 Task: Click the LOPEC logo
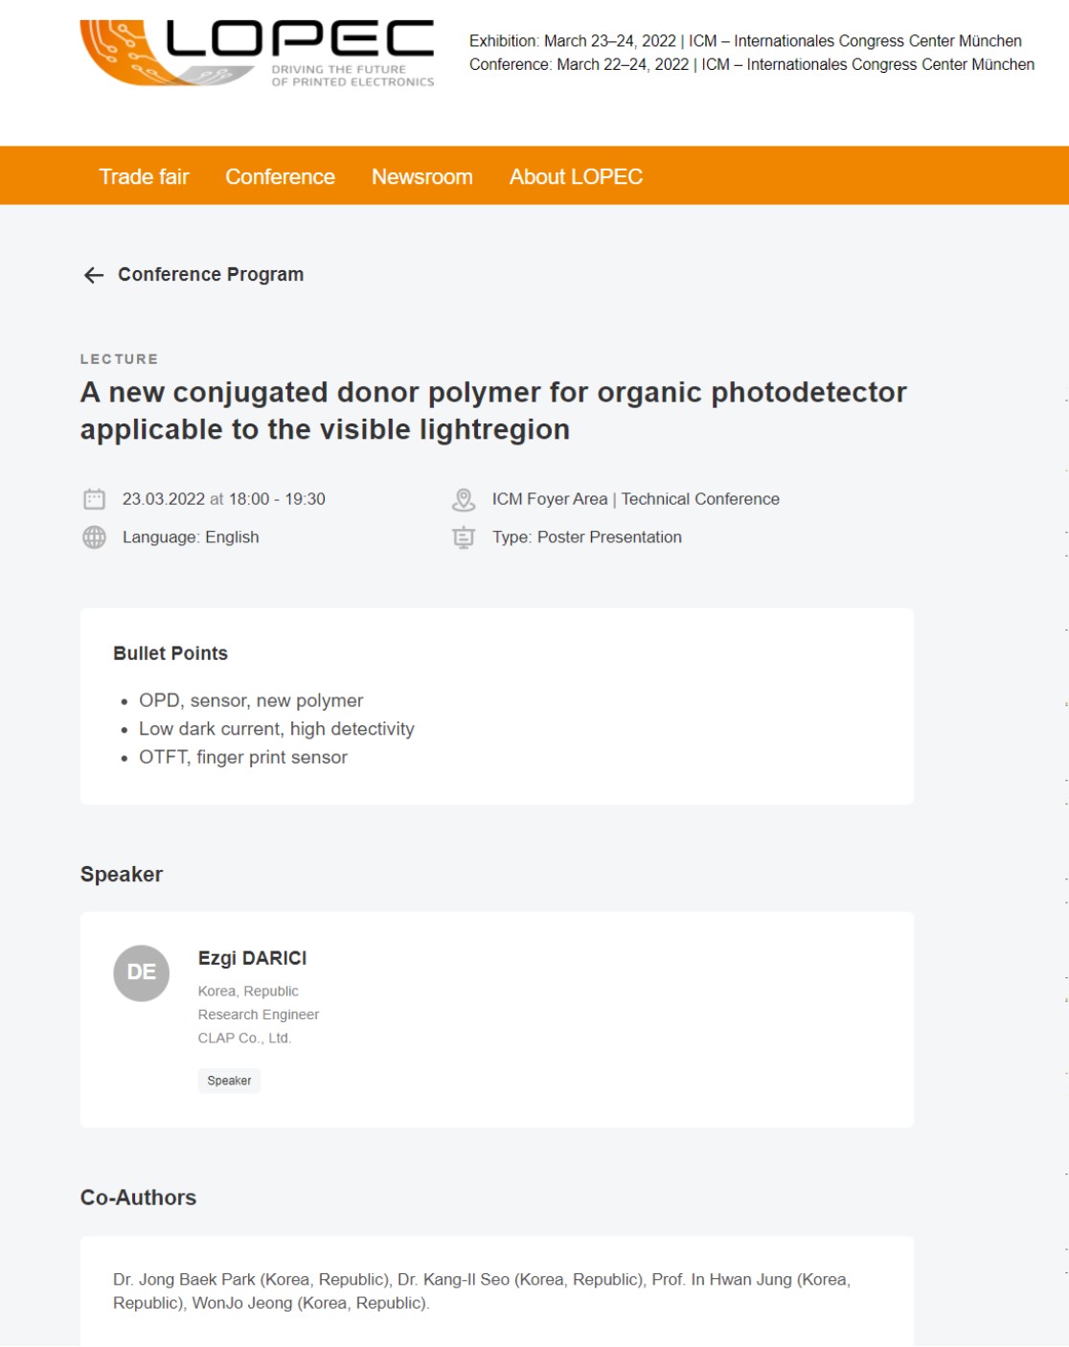(257, 53)
